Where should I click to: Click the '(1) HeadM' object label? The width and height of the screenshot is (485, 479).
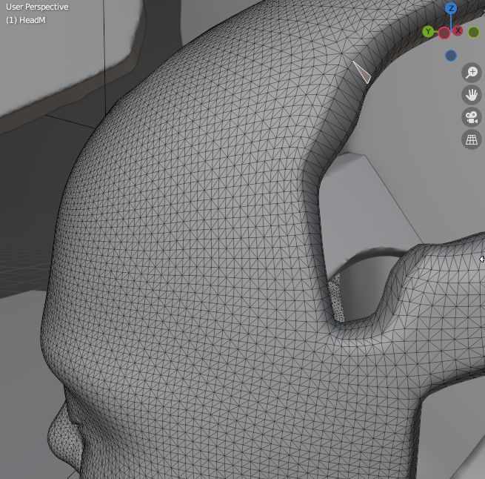26,20
